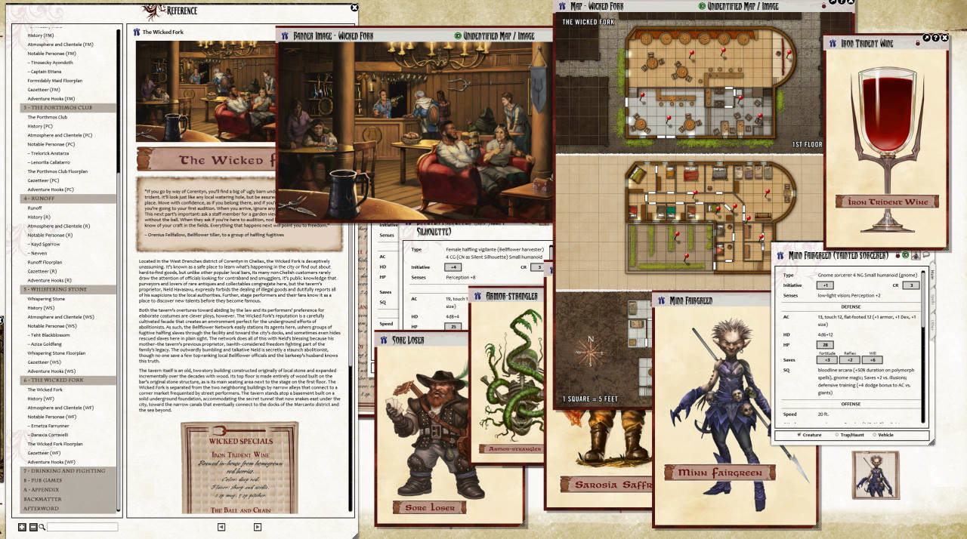Image resolution: width=967 pixels, height=539 pixels.
Task: Open the Adventure Hooks (WF) link
Action: point(50,461)
